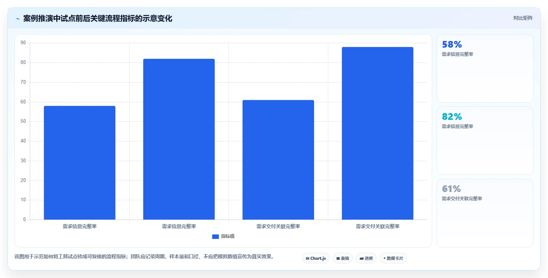Click the 61% value in the card
548x278 pixels.
452,189
